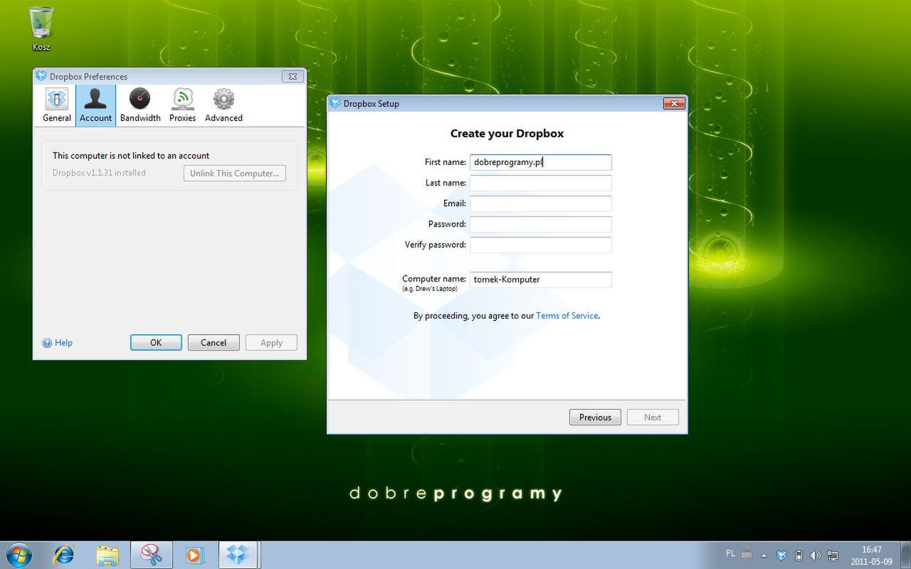Focus the Password field in Dropbox Setup

point(541,224)
